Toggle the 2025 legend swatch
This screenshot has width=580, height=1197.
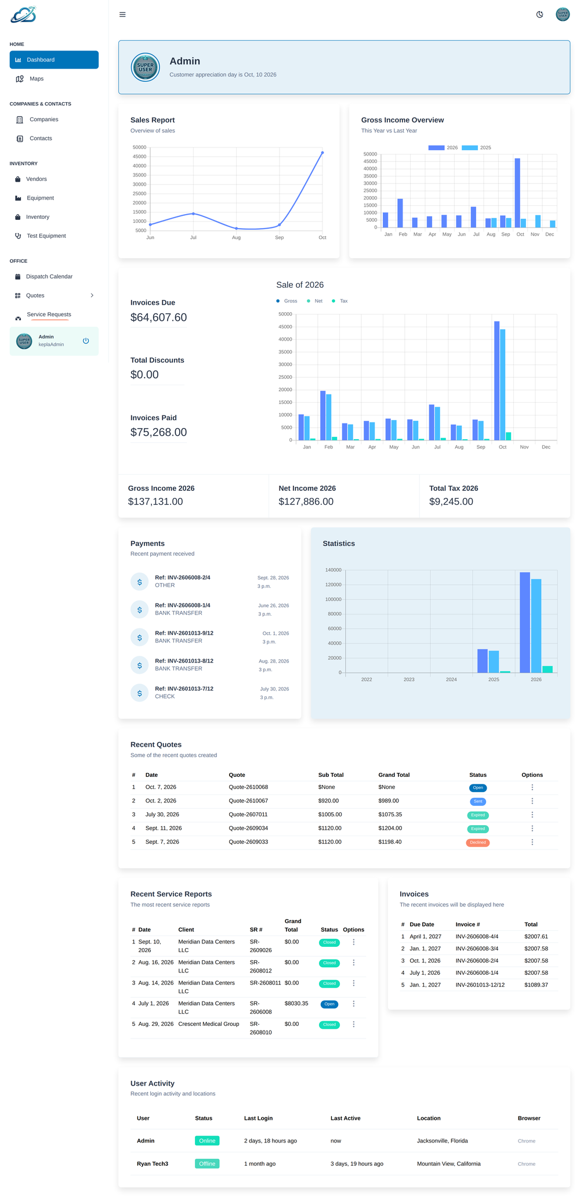470,148
